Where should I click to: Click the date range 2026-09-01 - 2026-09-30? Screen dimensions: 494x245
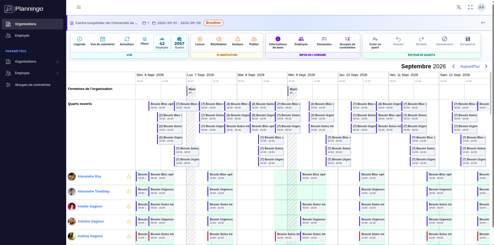pyautogui.click(x=179, y=23)
